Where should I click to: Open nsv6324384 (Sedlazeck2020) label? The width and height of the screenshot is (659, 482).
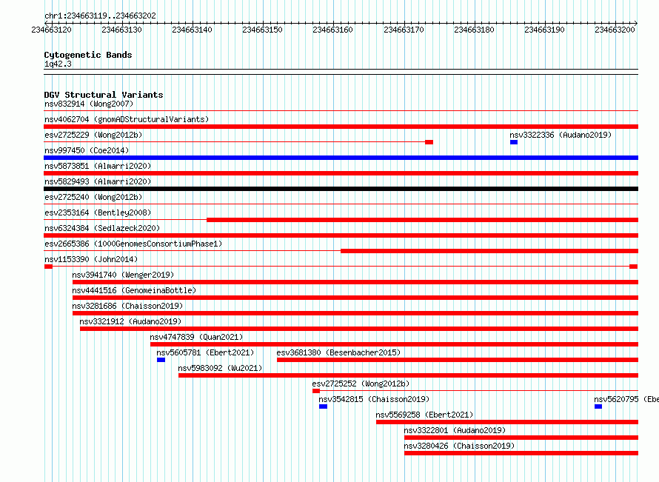[x=102, y=228]
